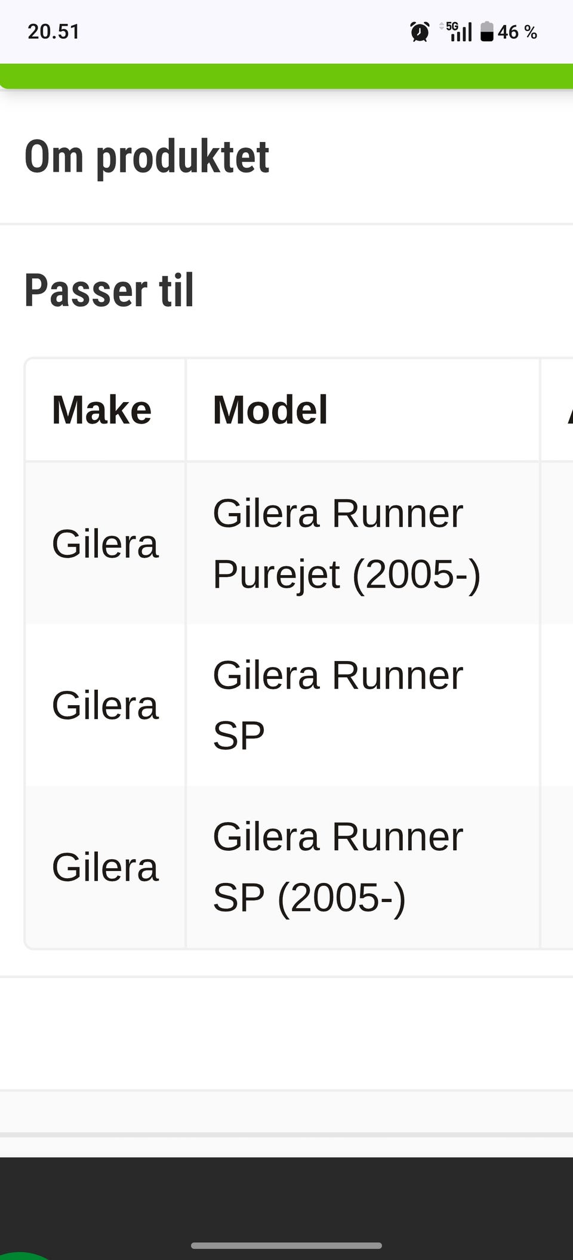
Task: Select the Gilera Runner SP (2005-) cell
Action: coord(338,867)
